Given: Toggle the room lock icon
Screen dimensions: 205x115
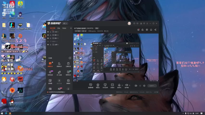Looking at the screenshot, I should 142,30.
